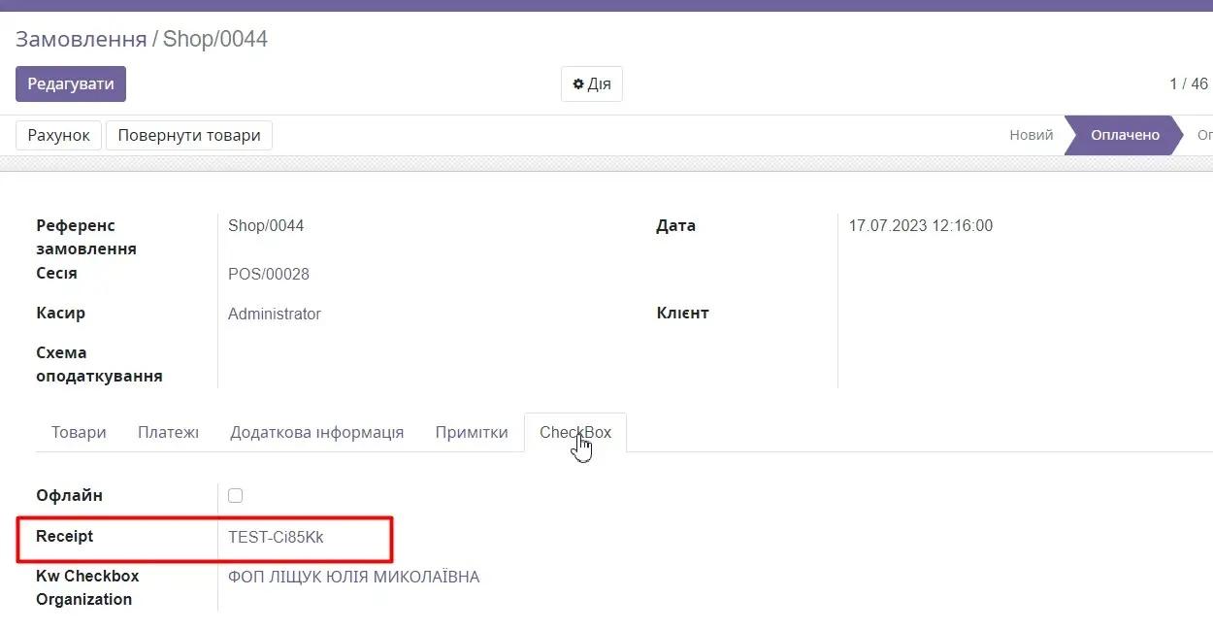Click the order date 17.07.2023 value
The image size is (1213, 630).
920,226
